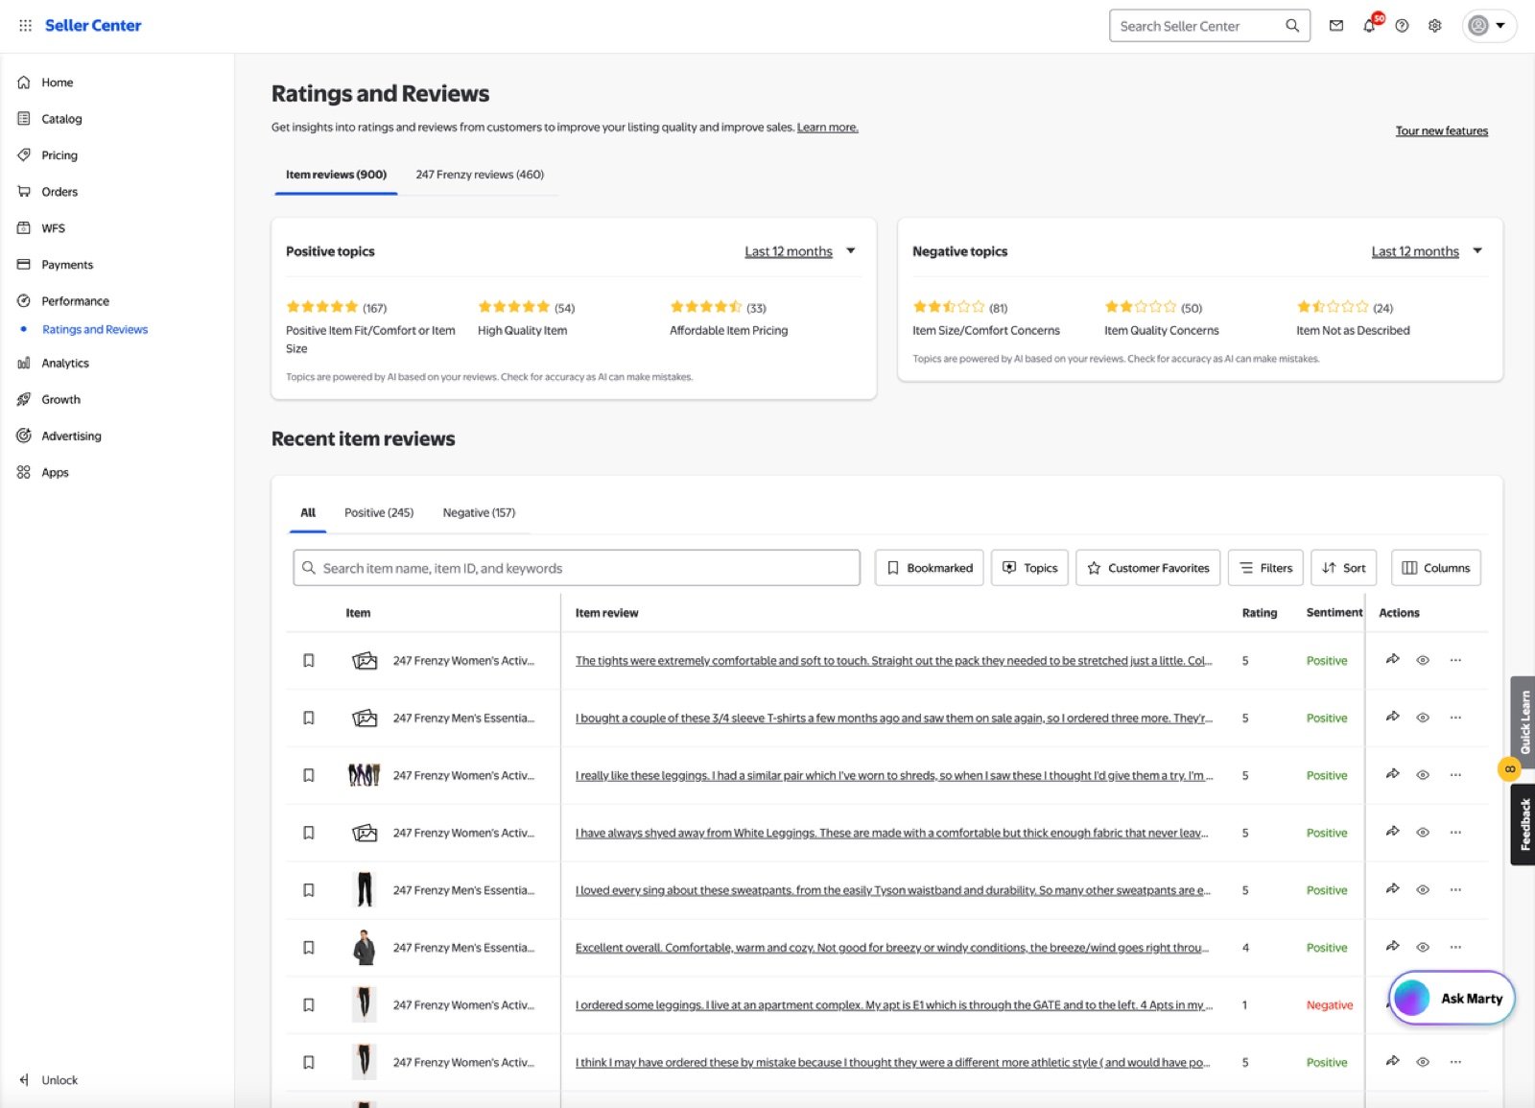Screen dimensions: 1535x1108
Task: Click the search magnifier icon in header
Action: point(1292,26)
